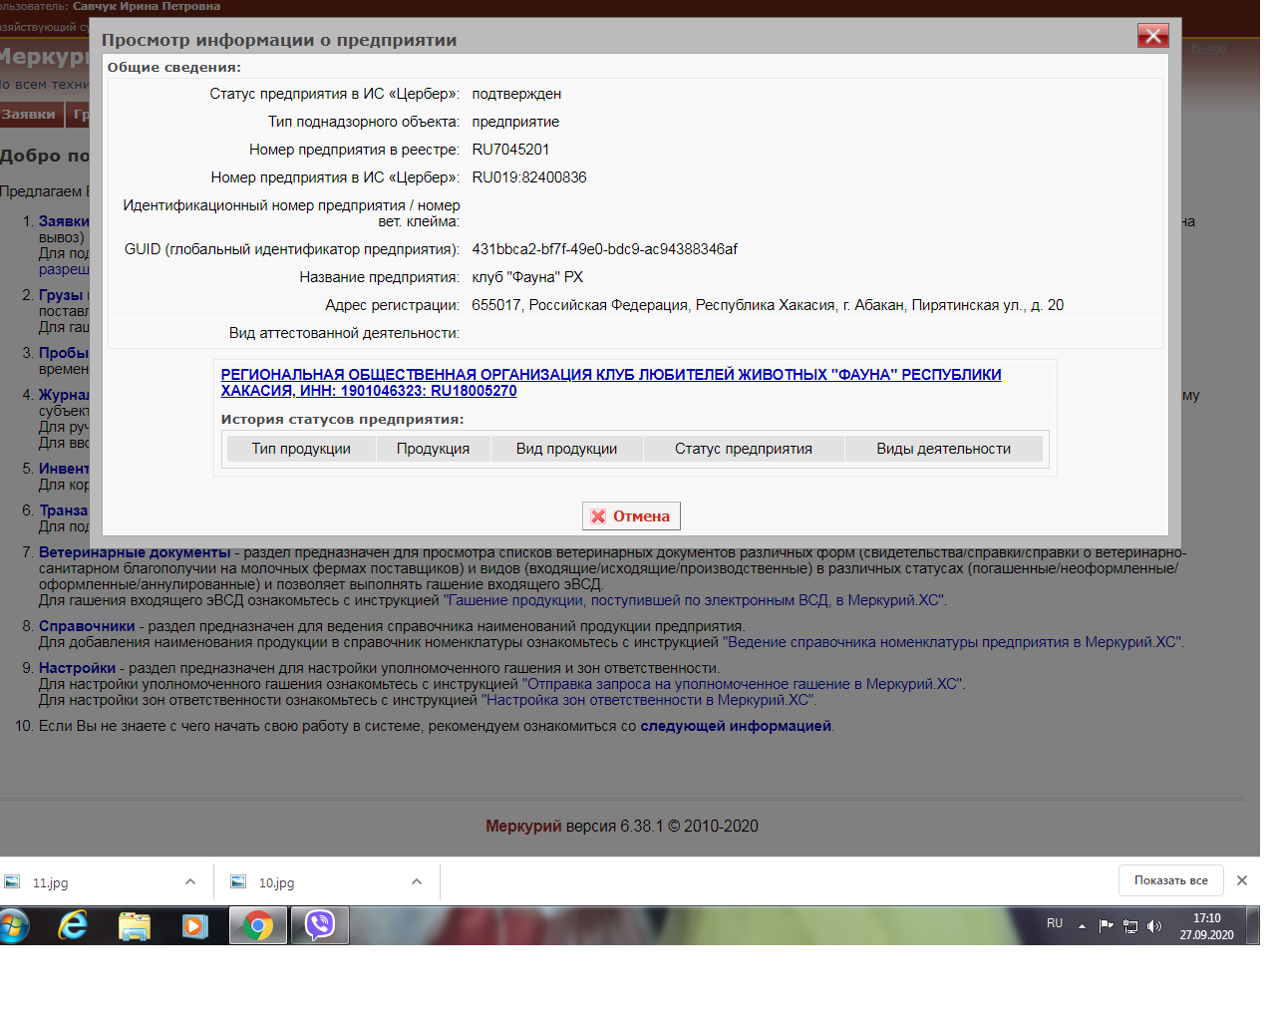The width and height of the screenshot is (1276, 1021).
Task: Open the Гашение продукции instruction link
Action: click(x=695, y=600)
